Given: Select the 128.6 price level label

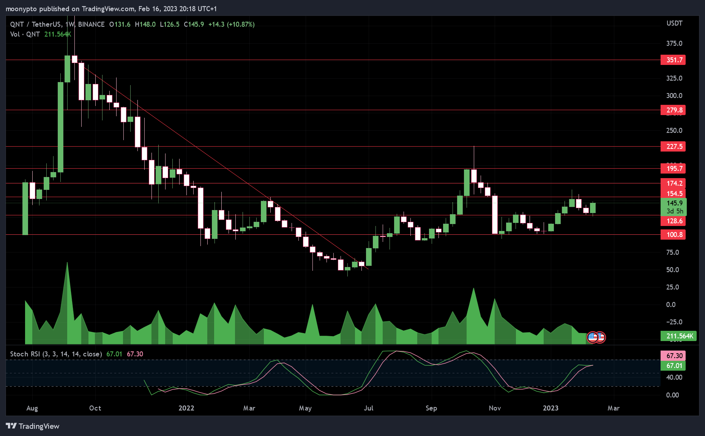Looking at the screenshot, I should click(673, 221).
